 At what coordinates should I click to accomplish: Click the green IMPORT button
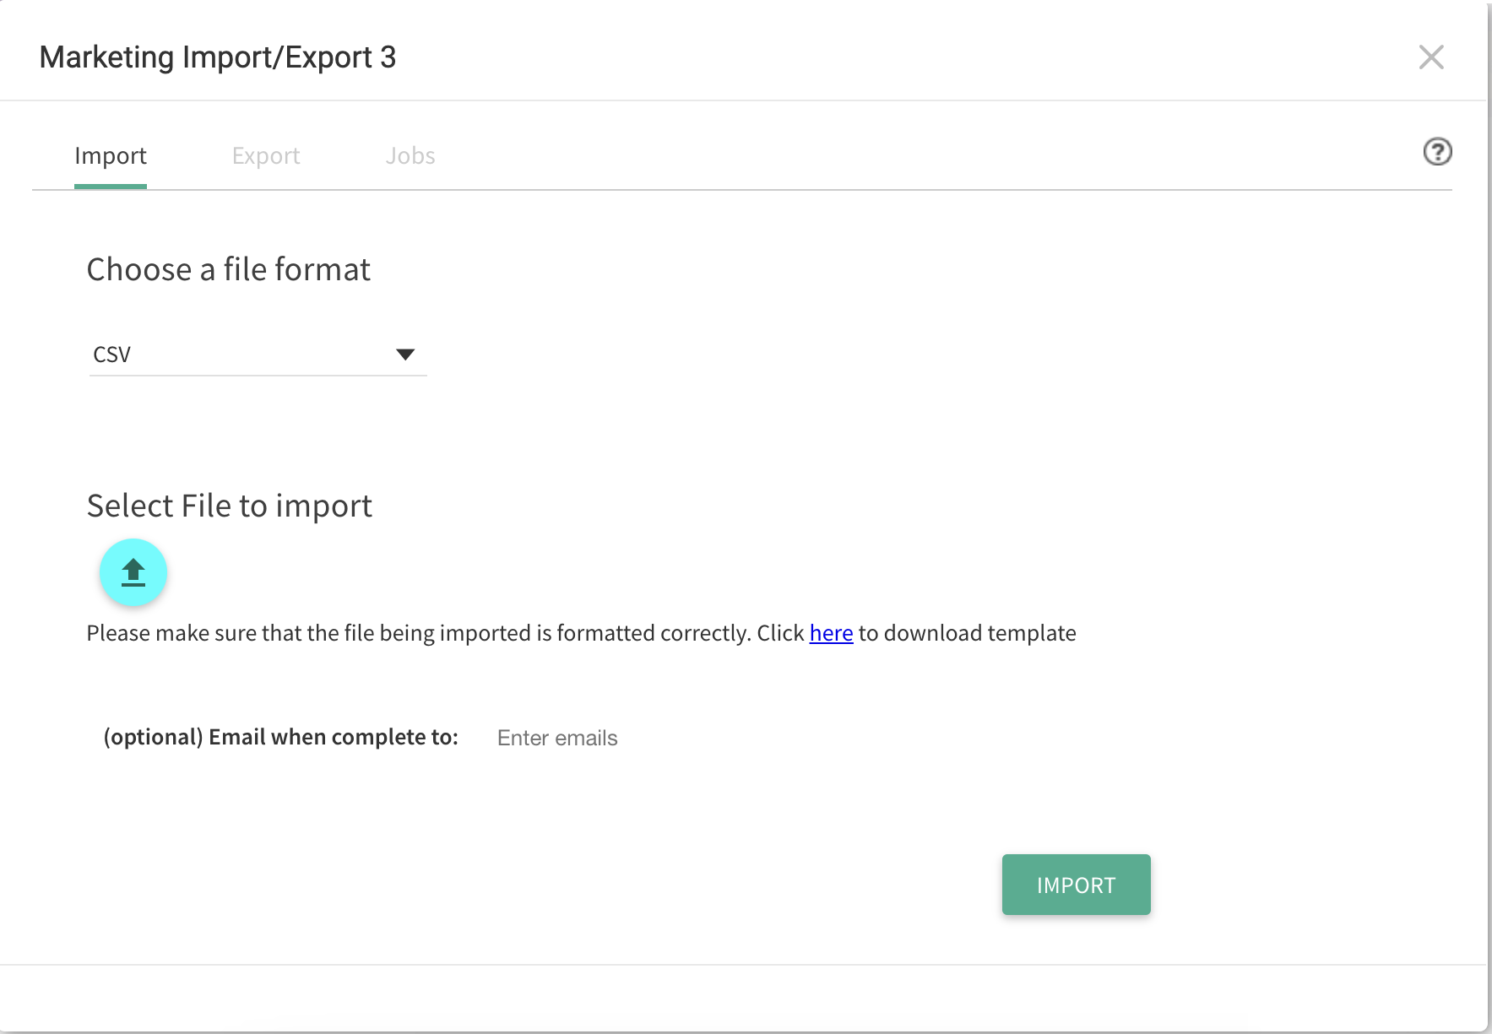(x=1076, y=884)
